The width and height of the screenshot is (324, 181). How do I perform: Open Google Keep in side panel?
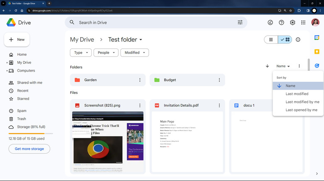click(317, 52)
